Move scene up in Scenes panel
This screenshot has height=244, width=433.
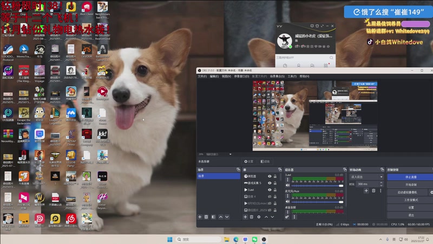[x=221, y=217]
